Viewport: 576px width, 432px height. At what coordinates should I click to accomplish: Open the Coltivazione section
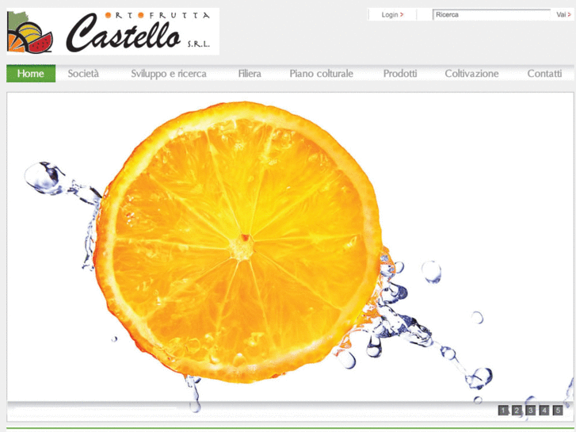471,74
